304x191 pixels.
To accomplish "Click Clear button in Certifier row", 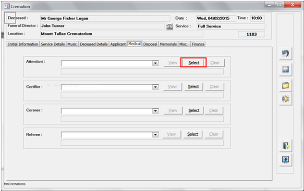I will click(x=214, y=87).
